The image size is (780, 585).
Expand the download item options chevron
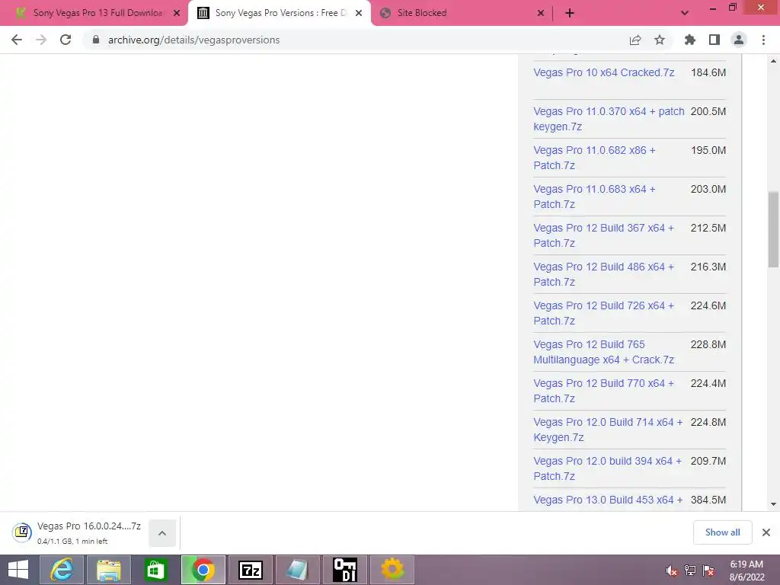click(x=162, y=532)
